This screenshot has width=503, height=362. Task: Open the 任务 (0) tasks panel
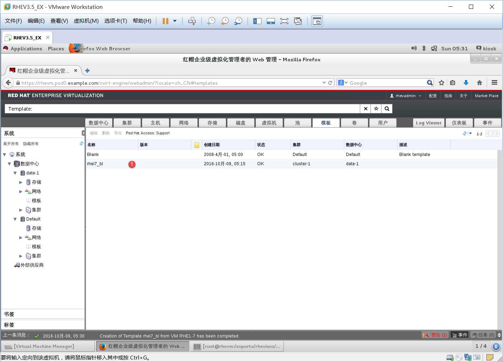[483, 335]
